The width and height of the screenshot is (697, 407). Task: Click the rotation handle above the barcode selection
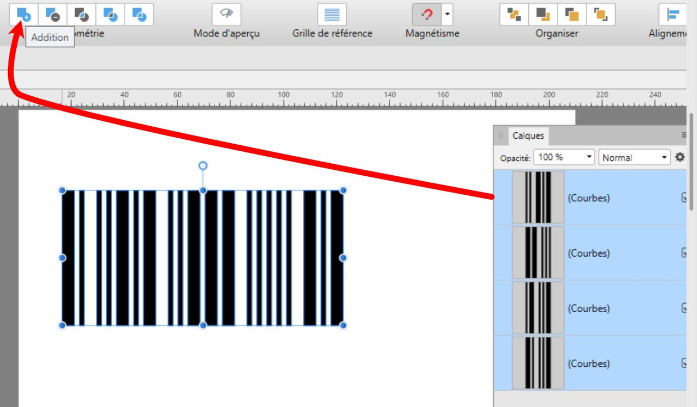coord(203,165)
